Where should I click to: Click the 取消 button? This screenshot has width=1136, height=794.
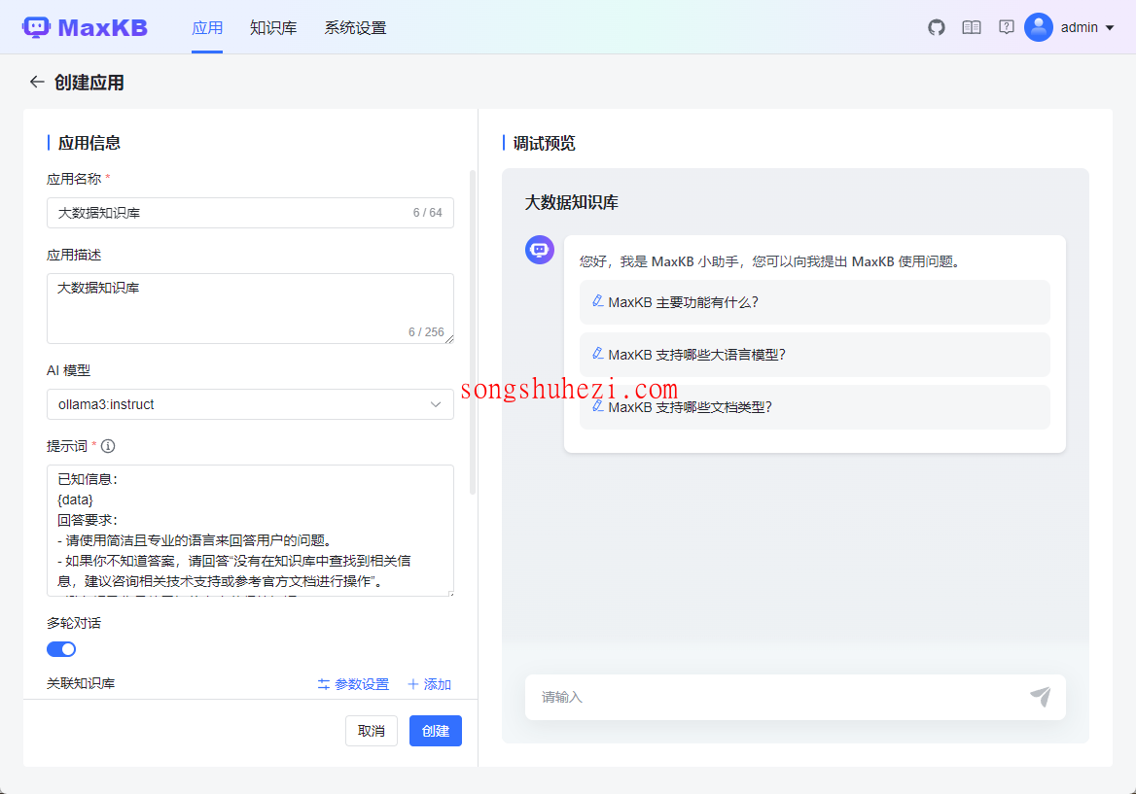(x=371, y=731)
